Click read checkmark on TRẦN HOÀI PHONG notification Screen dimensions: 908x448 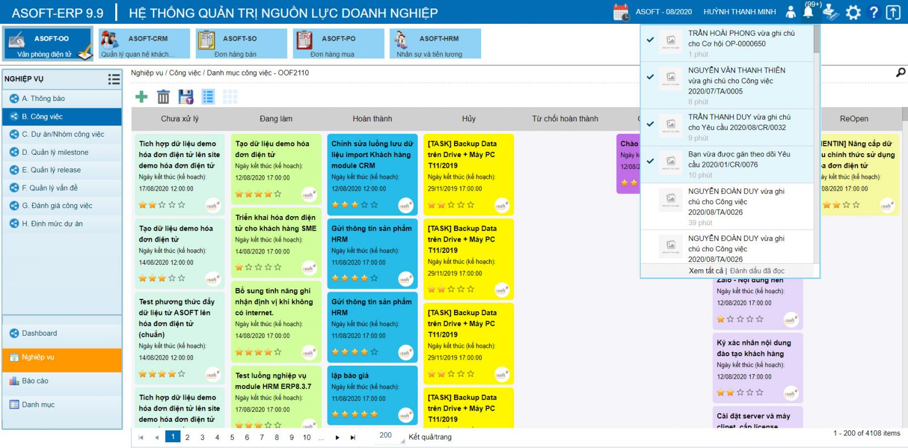click(650, 40)
